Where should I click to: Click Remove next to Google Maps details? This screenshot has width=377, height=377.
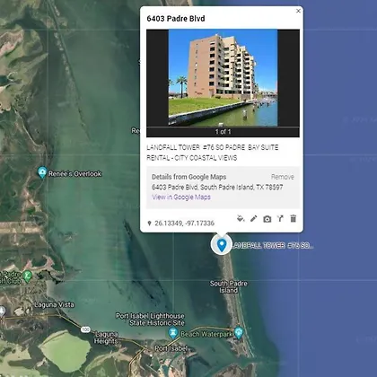[283, 177]
